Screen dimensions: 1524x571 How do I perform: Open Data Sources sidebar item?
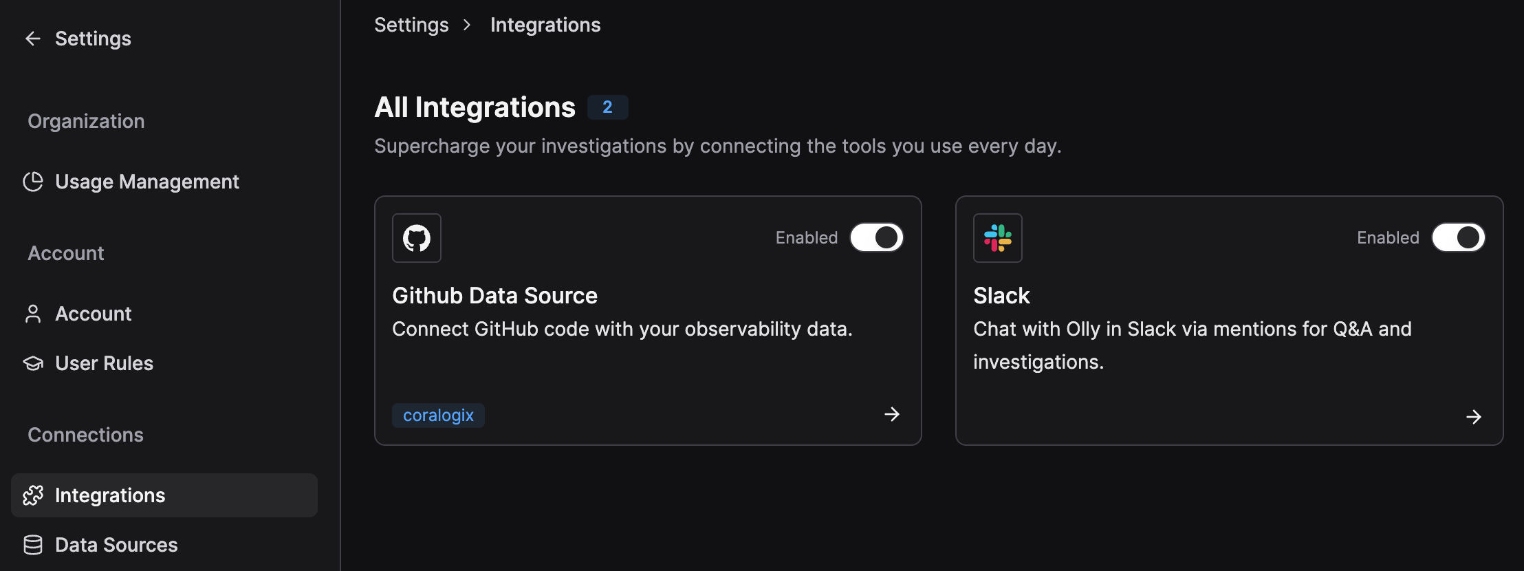point(164,545)
